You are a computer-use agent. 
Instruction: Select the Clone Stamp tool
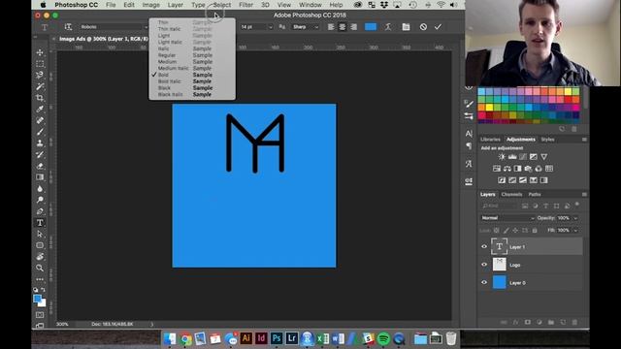click(40, 143)
